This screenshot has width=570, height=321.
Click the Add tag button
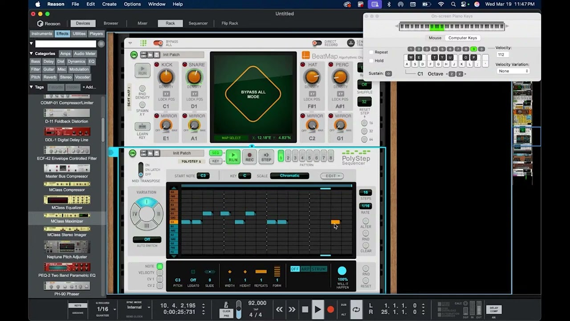tap(89, 87)
